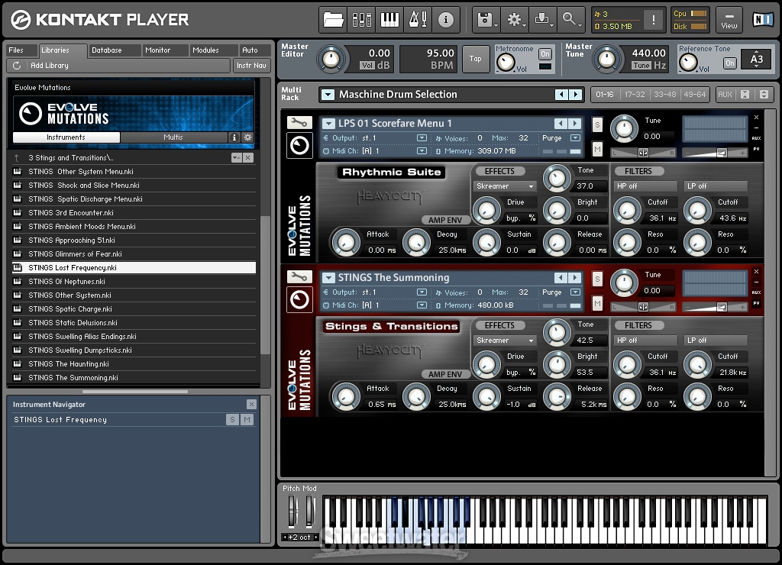782x565 pixels.
Task: Minimize the rack with the X-box icon
Action: coord(745,94)
